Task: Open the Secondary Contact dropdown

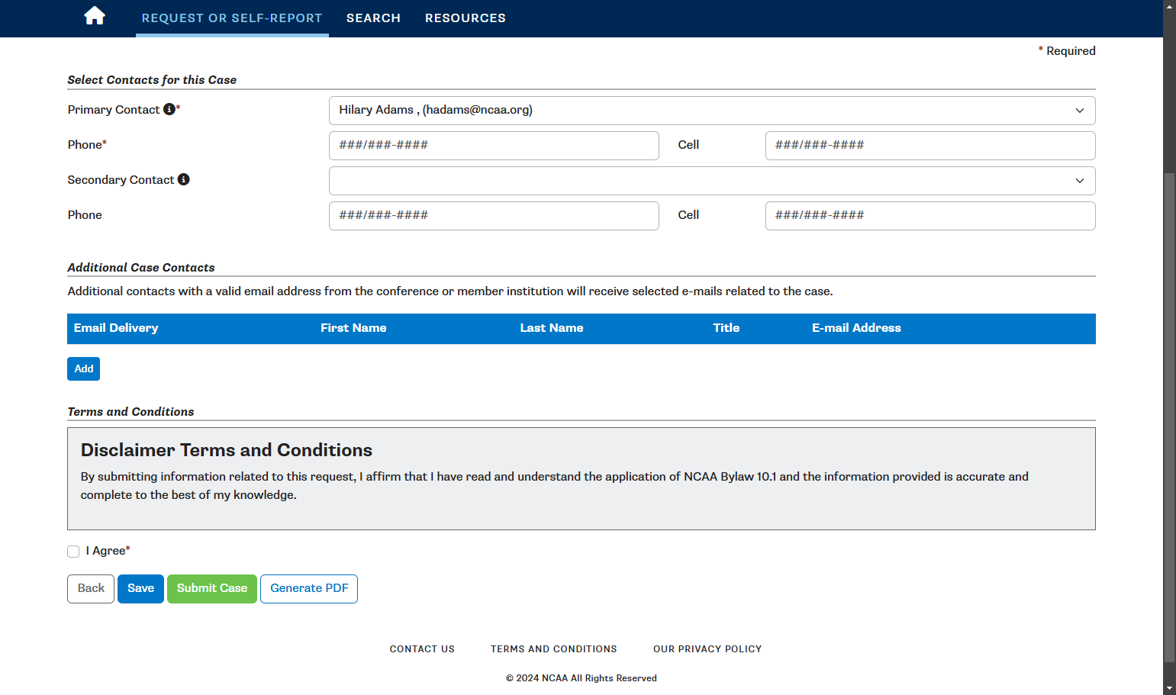Action: point(712,181)
